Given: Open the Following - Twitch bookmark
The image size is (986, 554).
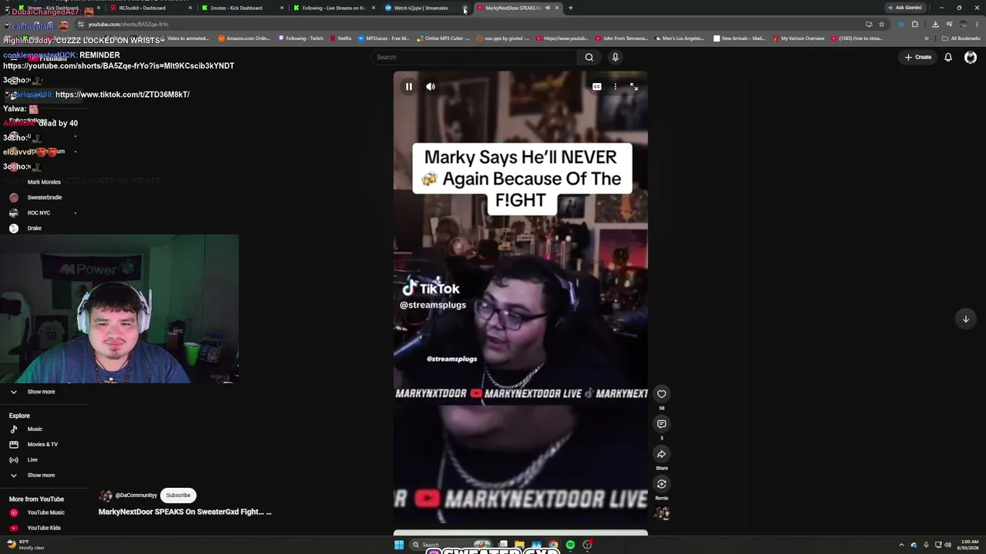Looking at the screenshot, I should pos(301,38).
